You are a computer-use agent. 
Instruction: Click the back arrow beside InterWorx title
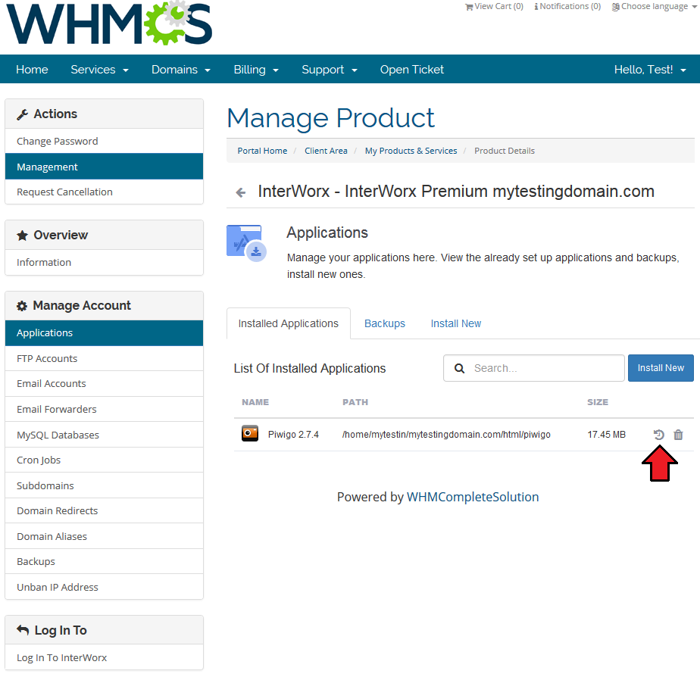pyautogui.click(x=241, y=192)
